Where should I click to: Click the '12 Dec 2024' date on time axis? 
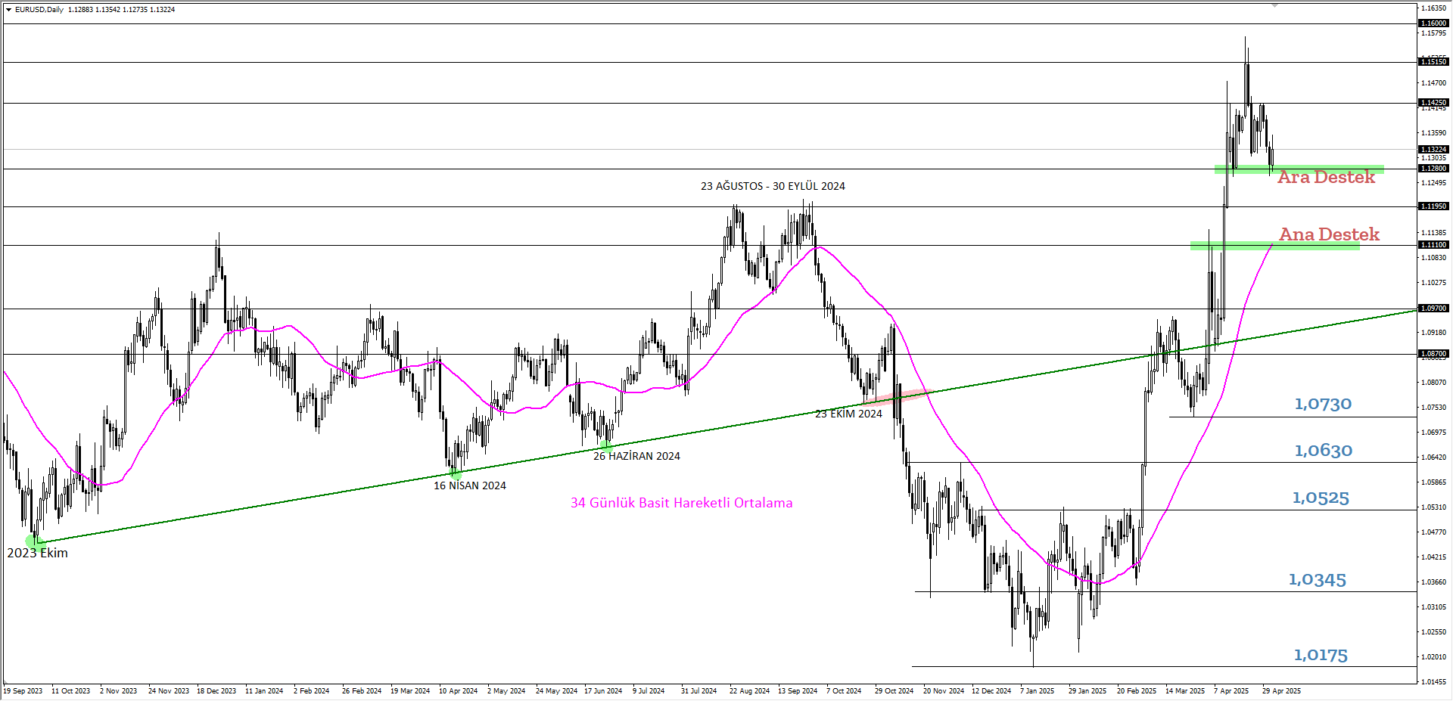(991, 691)
